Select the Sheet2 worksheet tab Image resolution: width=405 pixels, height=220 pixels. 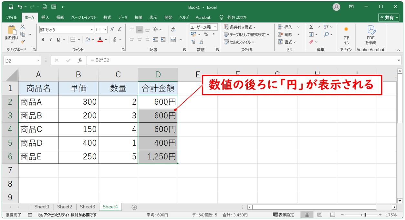tap(65, 207)
